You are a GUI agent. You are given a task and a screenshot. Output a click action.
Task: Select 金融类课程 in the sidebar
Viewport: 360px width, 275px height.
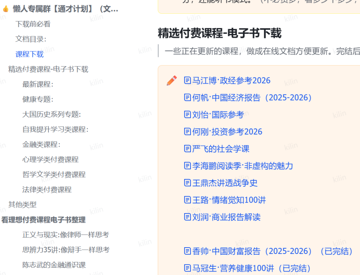point(40,144)
